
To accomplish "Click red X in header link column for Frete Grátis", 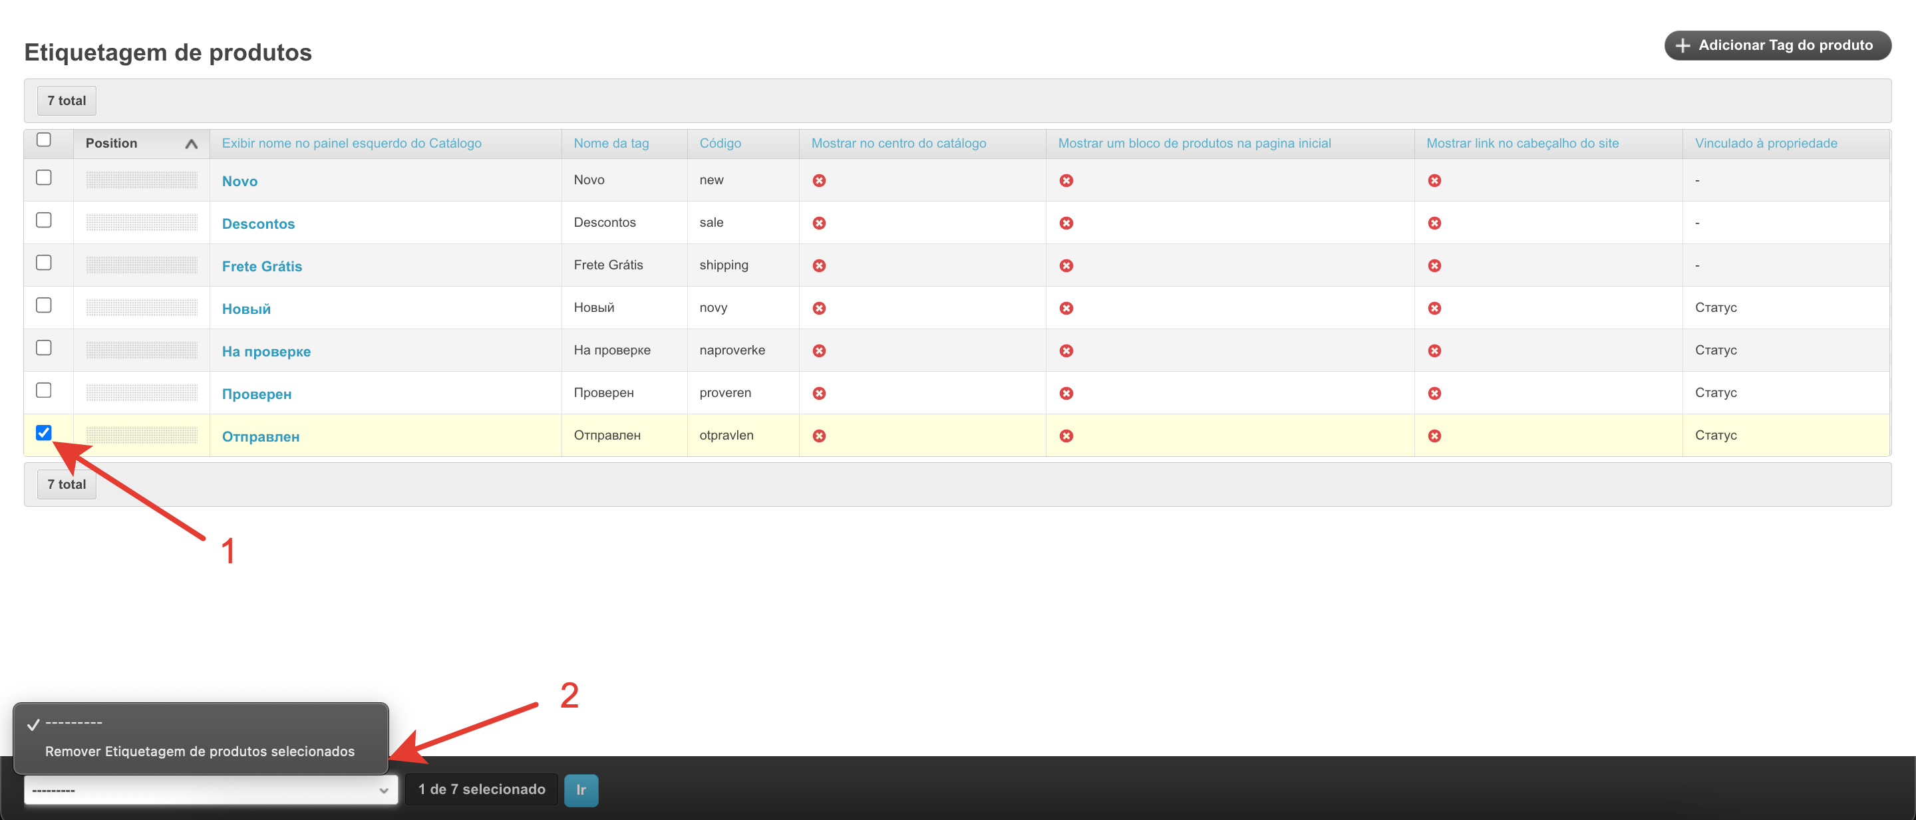I will point(1434,265).
